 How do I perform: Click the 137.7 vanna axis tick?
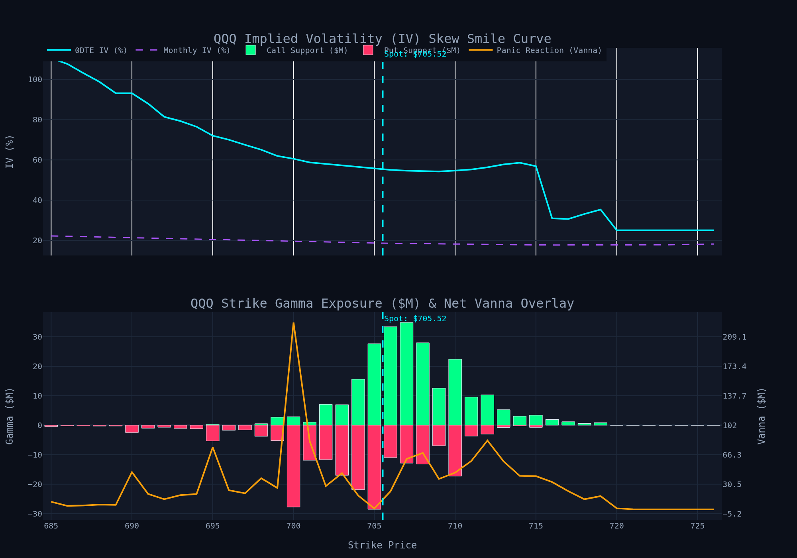pyautogui.click(x=734, y=396)
